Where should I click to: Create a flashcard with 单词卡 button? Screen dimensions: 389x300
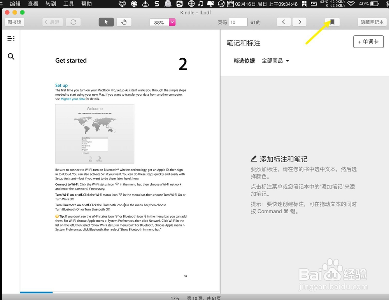click(368, 42)
